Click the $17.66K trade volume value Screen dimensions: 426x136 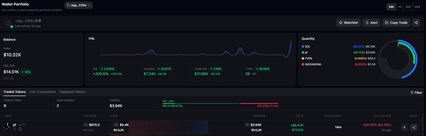click(x=201, y=74)
